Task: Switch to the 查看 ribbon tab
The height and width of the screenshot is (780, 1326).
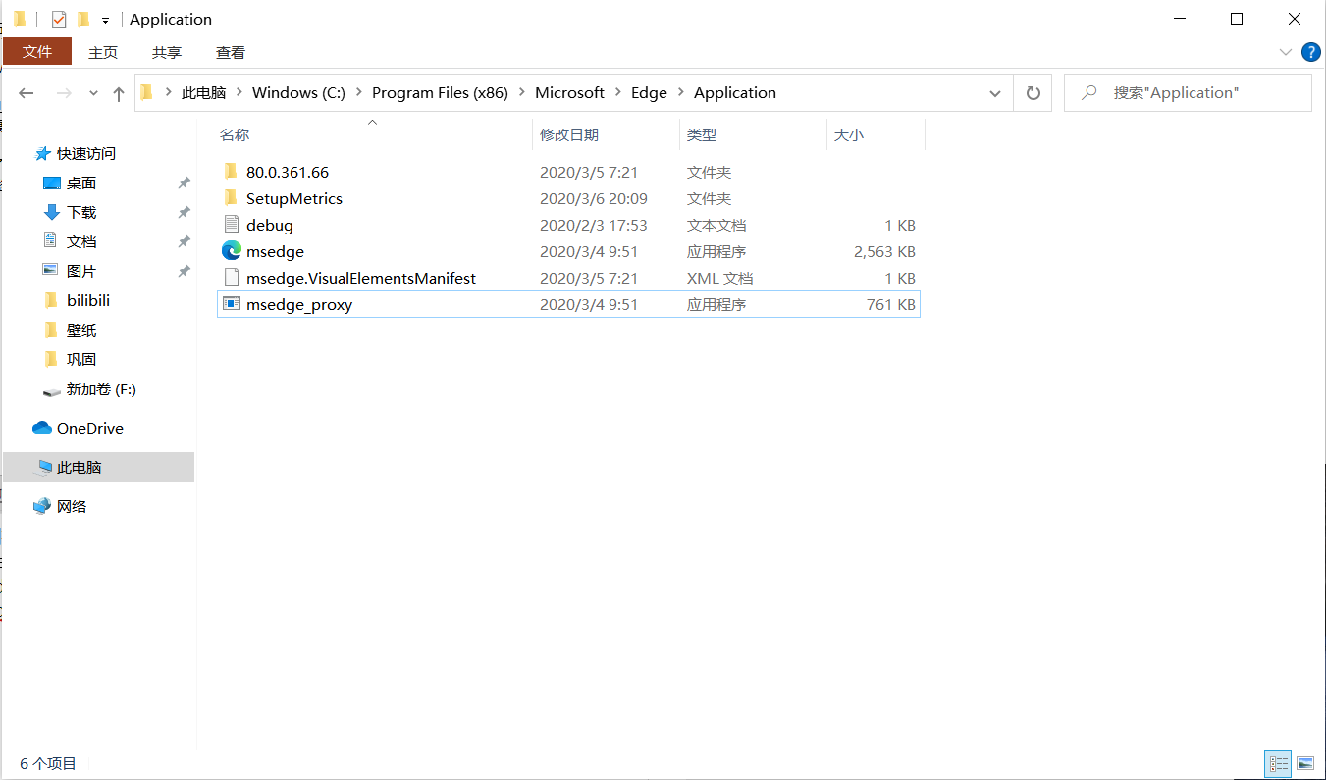Action: click(231, 52)
